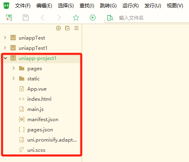
Task: Click the uniapp-project1 project icon
Action: [x=13, y=58]
